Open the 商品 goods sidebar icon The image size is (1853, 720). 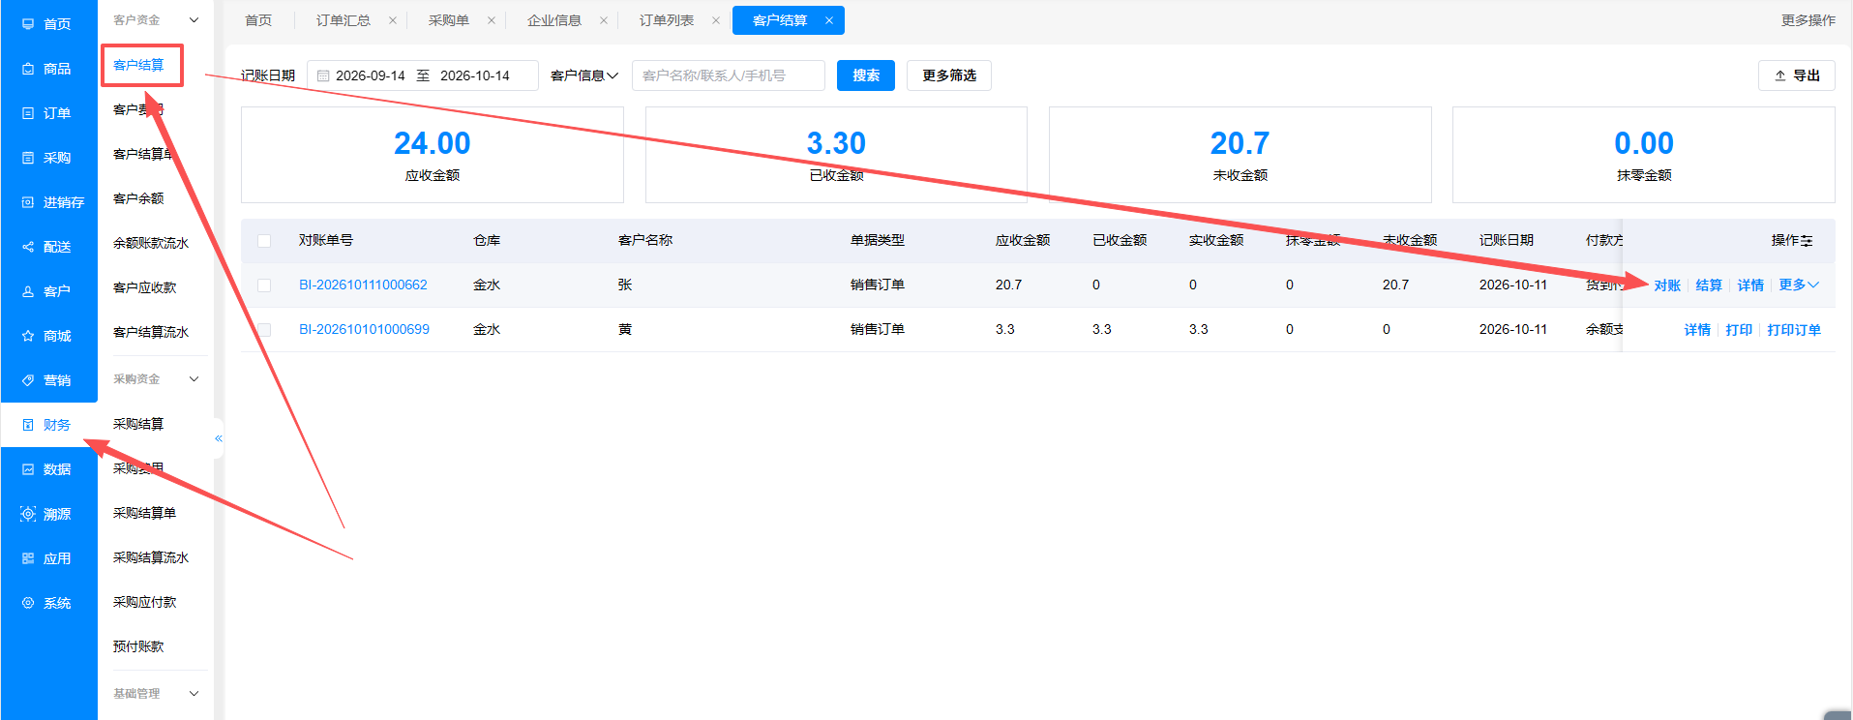[28, 69]
